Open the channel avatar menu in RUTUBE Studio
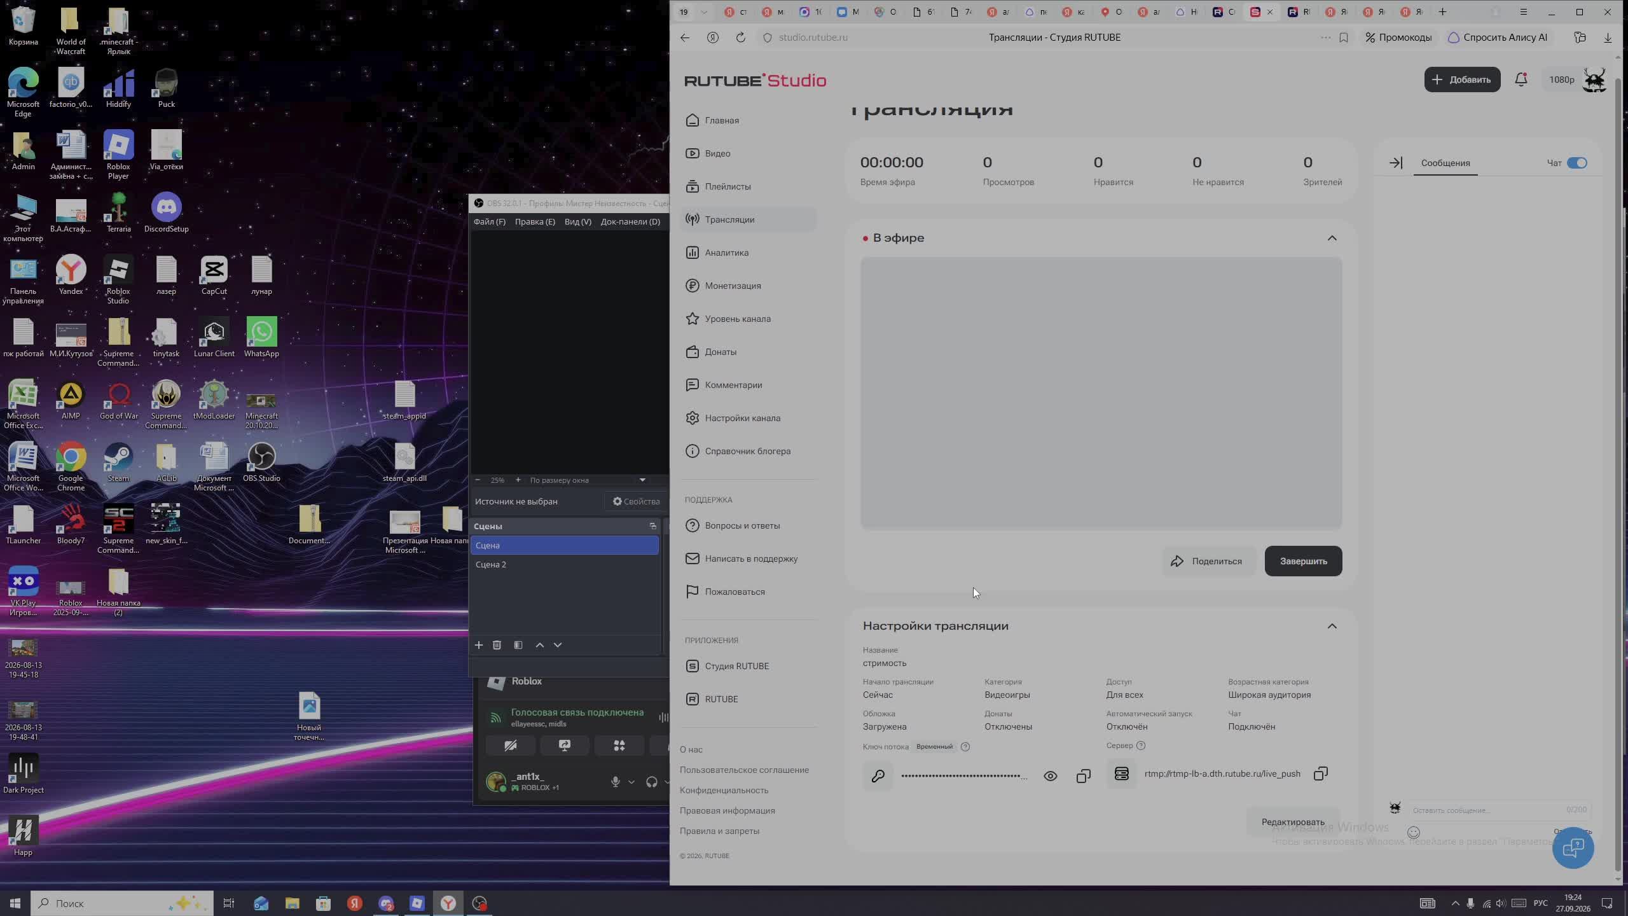The image size is (1628, 916). point(1594,80)
